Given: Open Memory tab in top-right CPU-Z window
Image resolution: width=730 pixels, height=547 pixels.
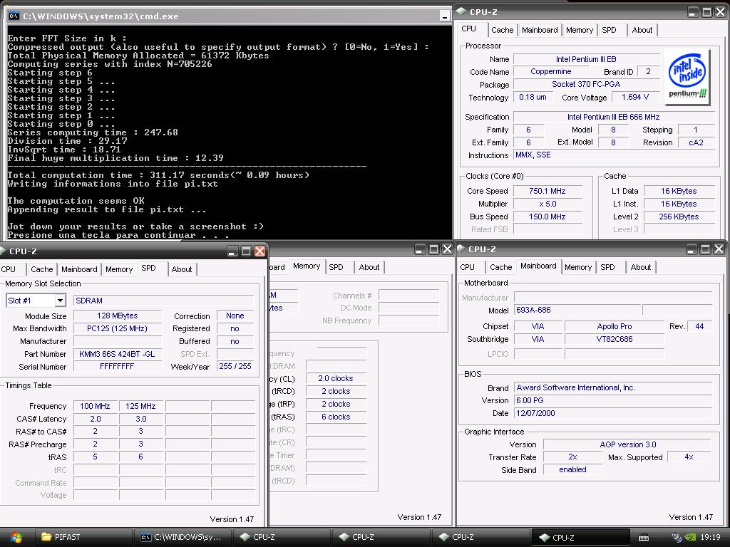Looking at the screenshot, I should coord(579,30).
